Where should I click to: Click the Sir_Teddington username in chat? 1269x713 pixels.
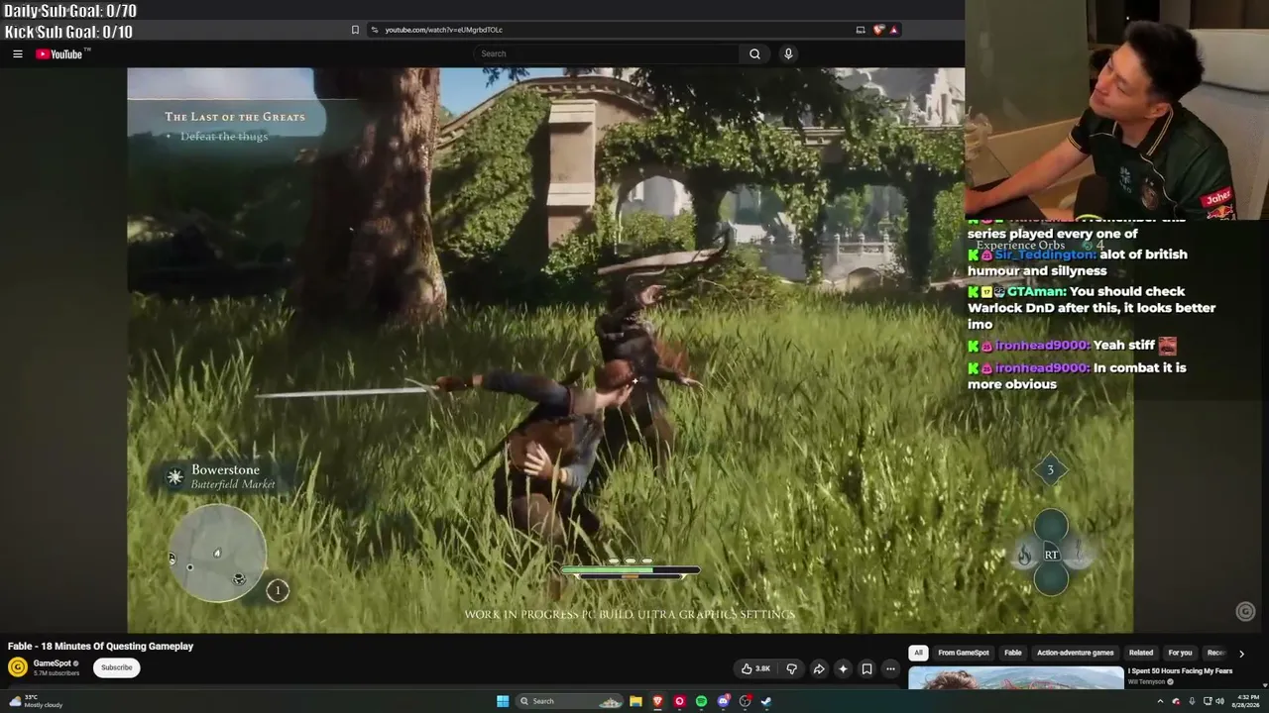click(1045, 255)
